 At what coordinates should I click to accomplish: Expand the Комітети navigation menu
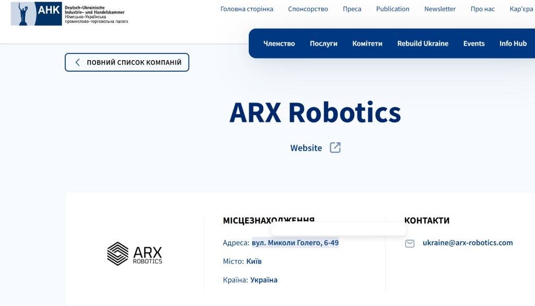pos(367,43)
